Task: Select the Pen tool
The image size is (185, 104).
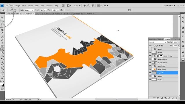Action: [x=2, y=62]
